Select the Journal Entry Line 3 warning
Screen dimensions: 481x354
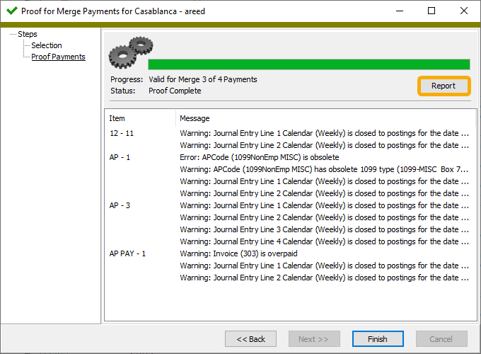pos(324,229)
